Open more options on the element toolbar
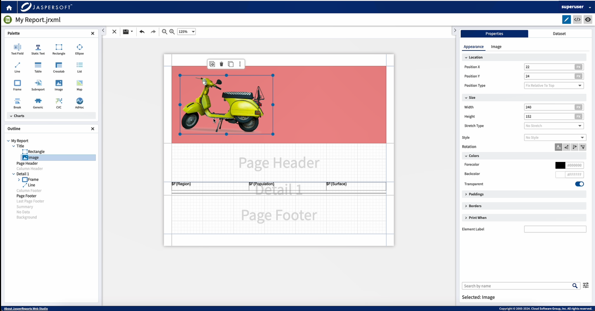 (240, 64)
